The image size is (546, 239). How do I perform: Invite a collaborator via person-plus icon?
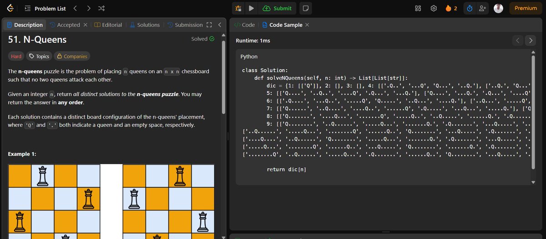[482, 8]
